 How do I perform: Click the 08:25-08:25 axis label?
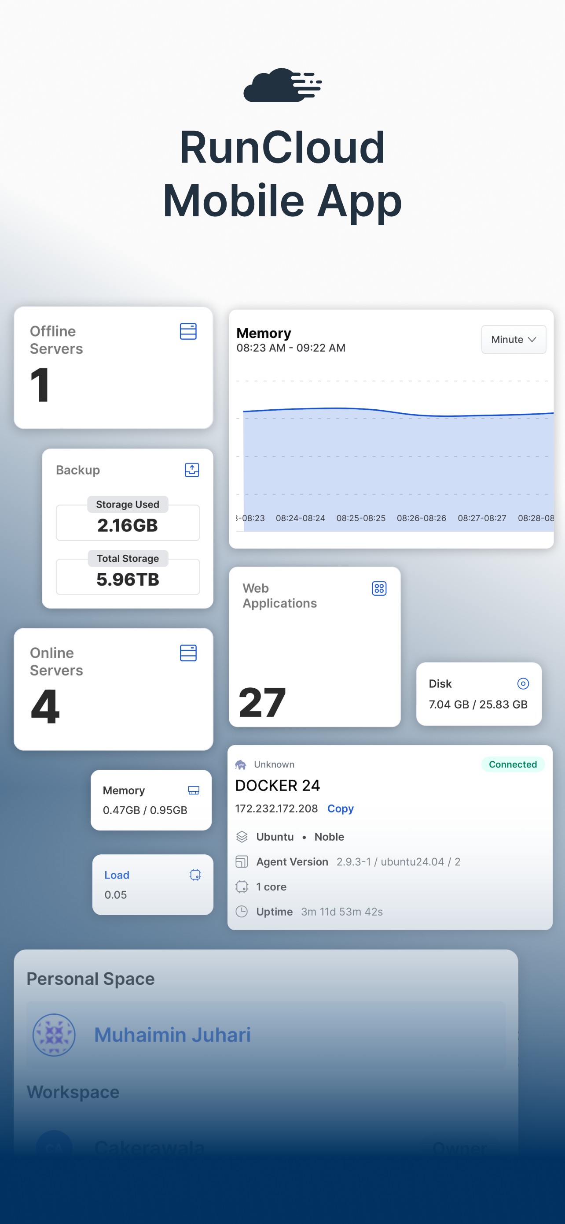[x=361, y=518]
